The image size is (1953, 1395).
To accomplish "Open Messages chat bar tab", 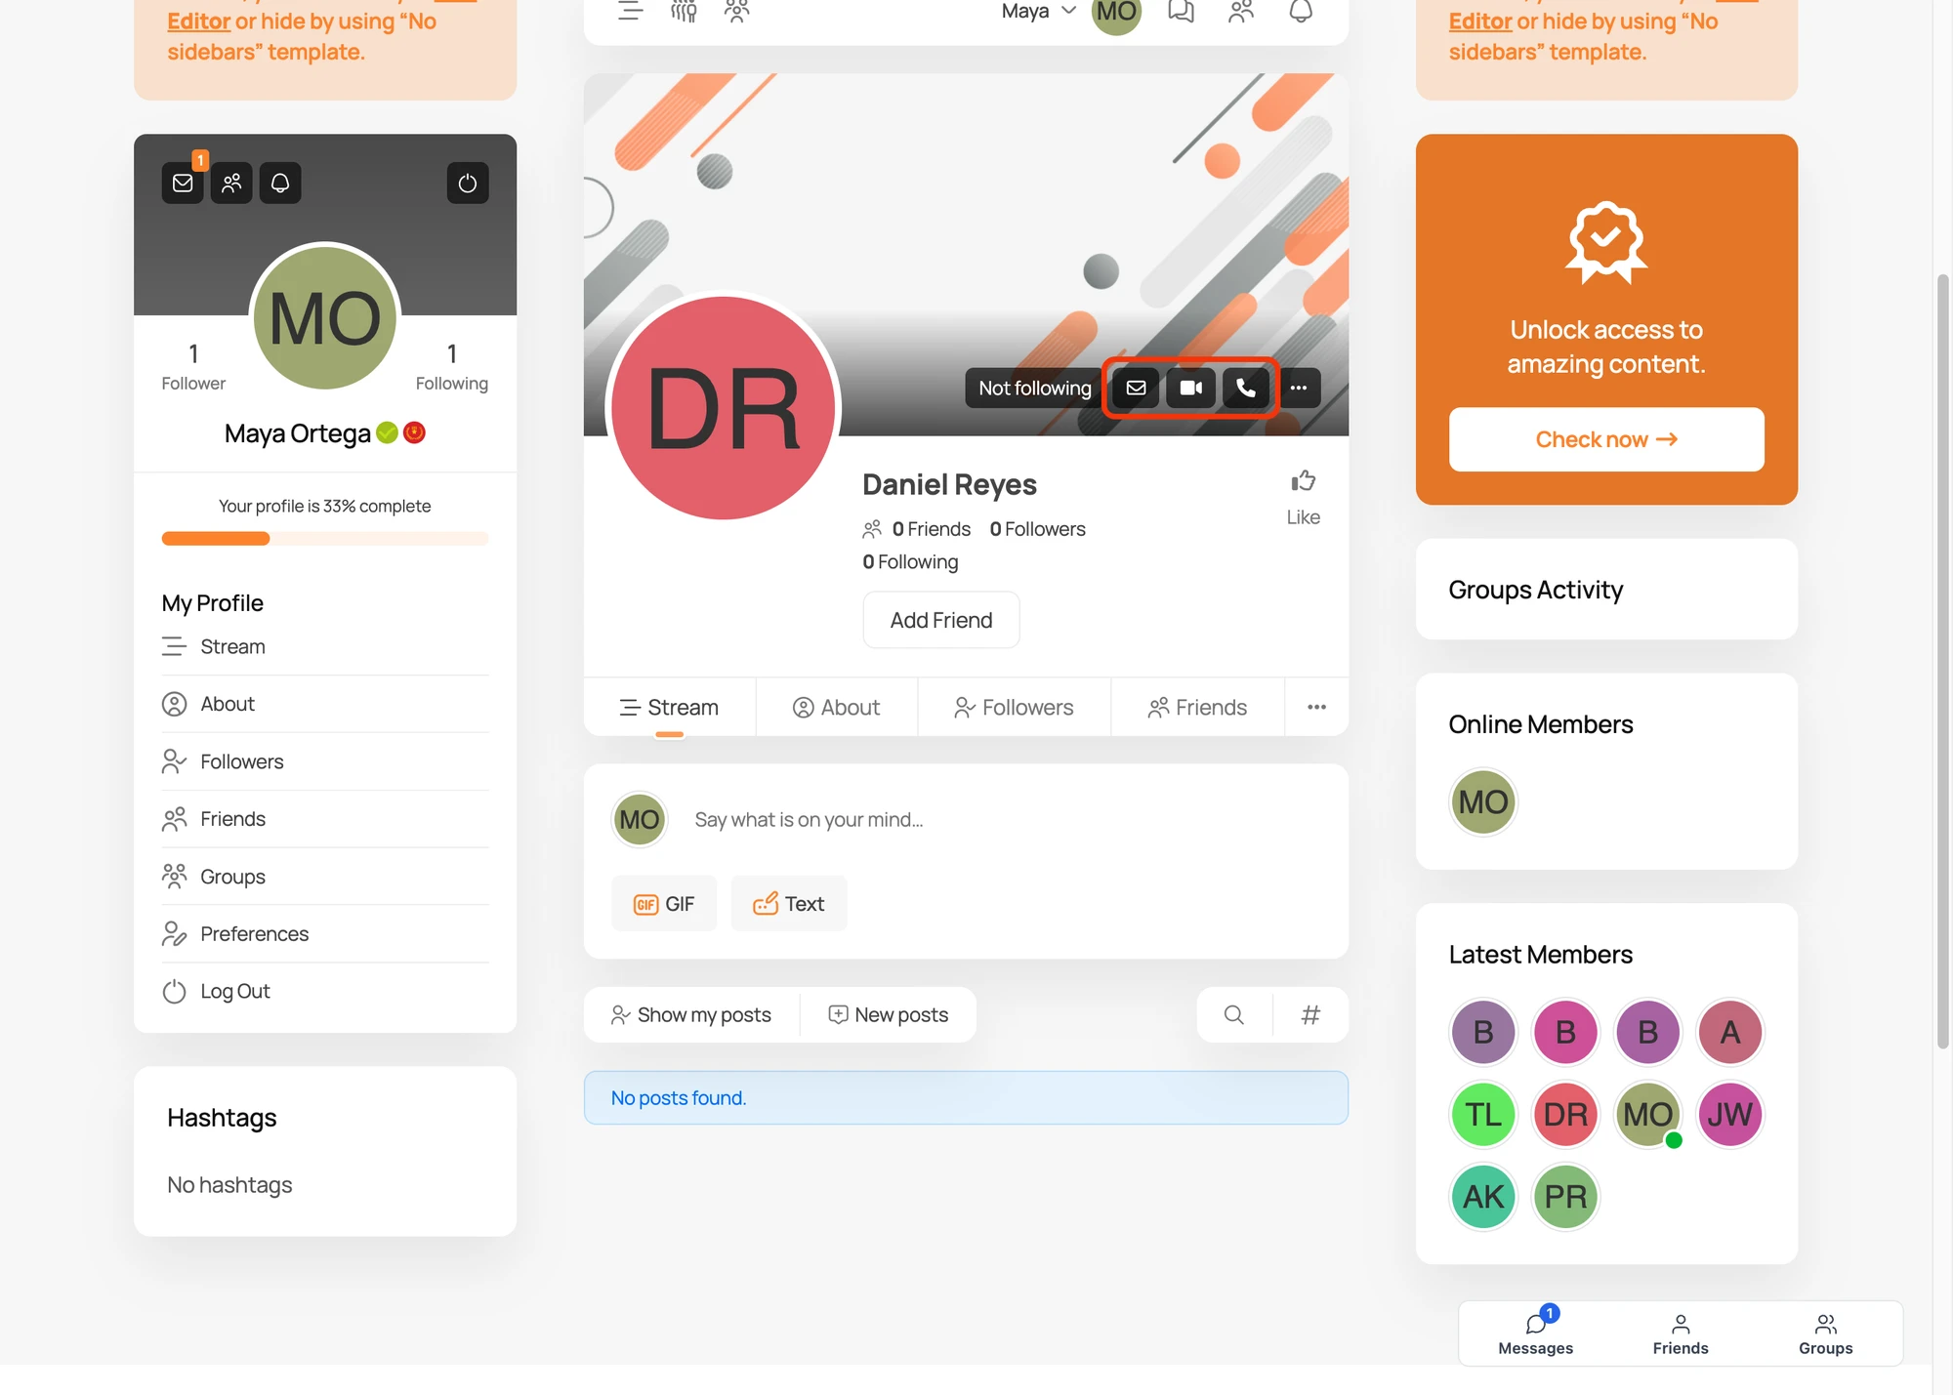I will 1536,1333.
